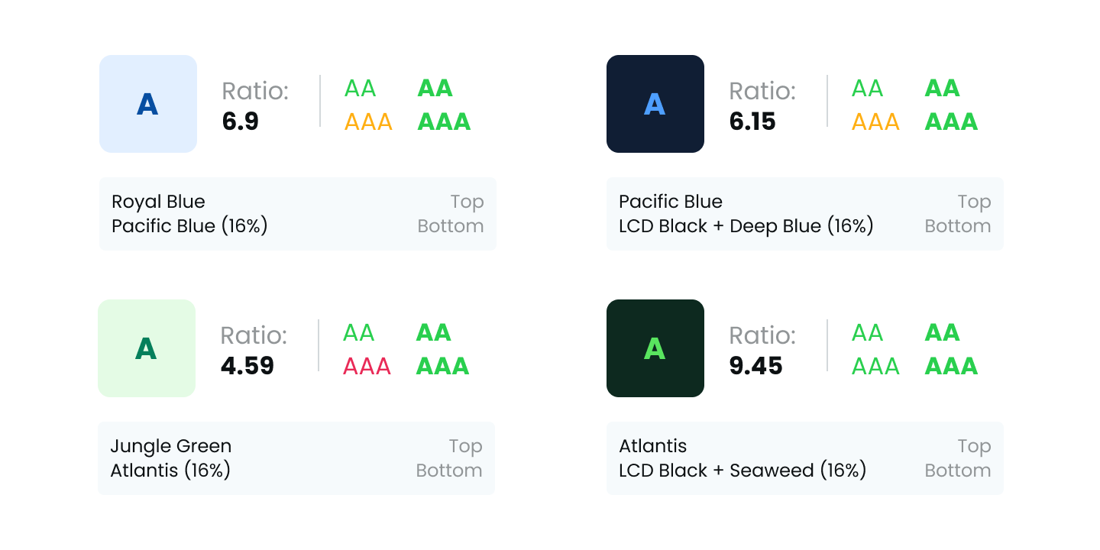Click the dark navy swatch with Pacific Blue A
The image size is (1100, 550).
[655, 104]
